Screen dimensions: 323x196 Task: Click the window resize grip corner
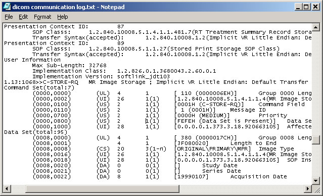point(316,188)
